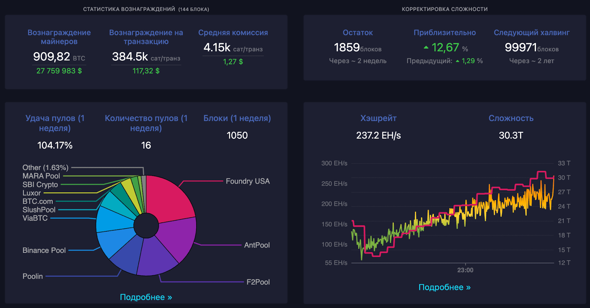The image size is (590, 308).
Task: Click the 1859 блоков value
Action: click(x=358, y=48)
